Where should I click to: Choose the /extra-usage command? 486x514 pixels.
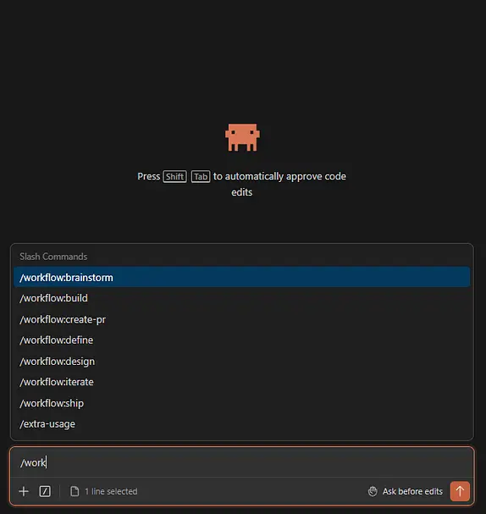pos(242,424)
